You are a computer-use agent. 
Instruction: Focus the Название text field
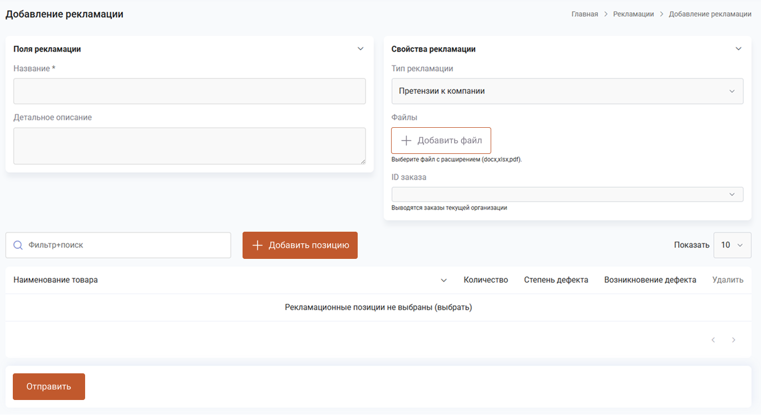pos(189,91)
